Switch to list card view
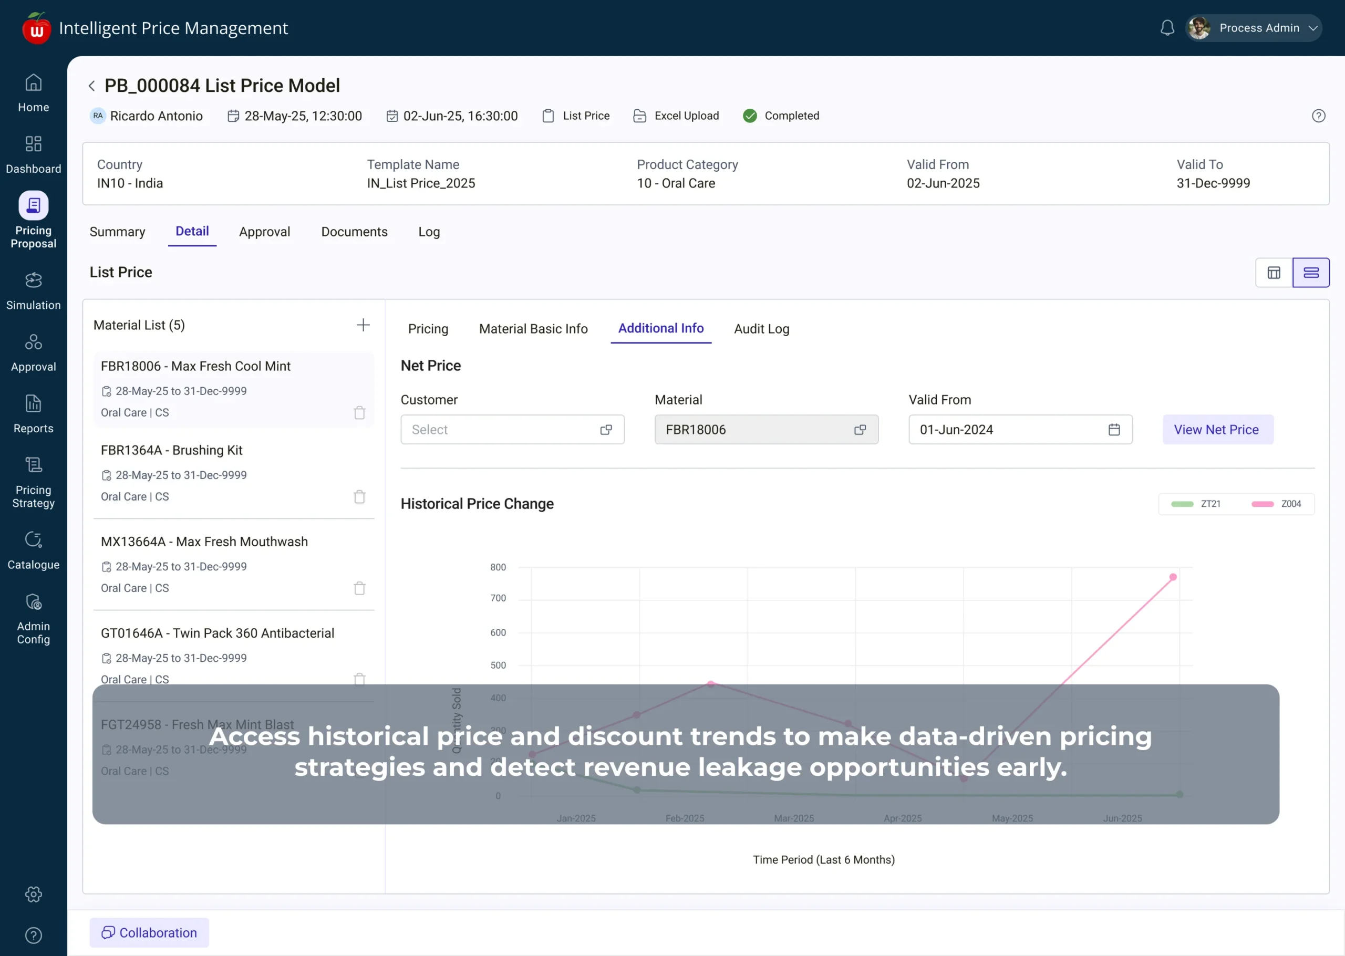 point(1310,273)
